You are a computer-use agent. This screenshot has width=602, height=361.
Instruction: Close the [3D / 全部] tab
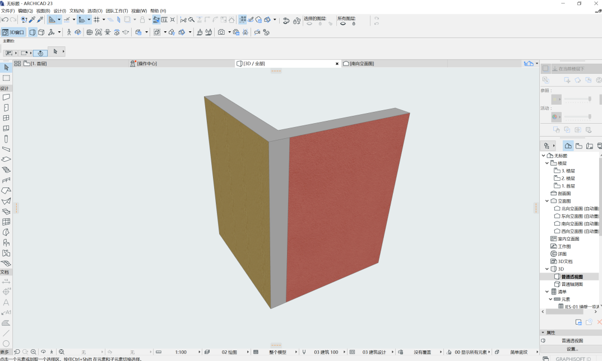coord(337,64)
